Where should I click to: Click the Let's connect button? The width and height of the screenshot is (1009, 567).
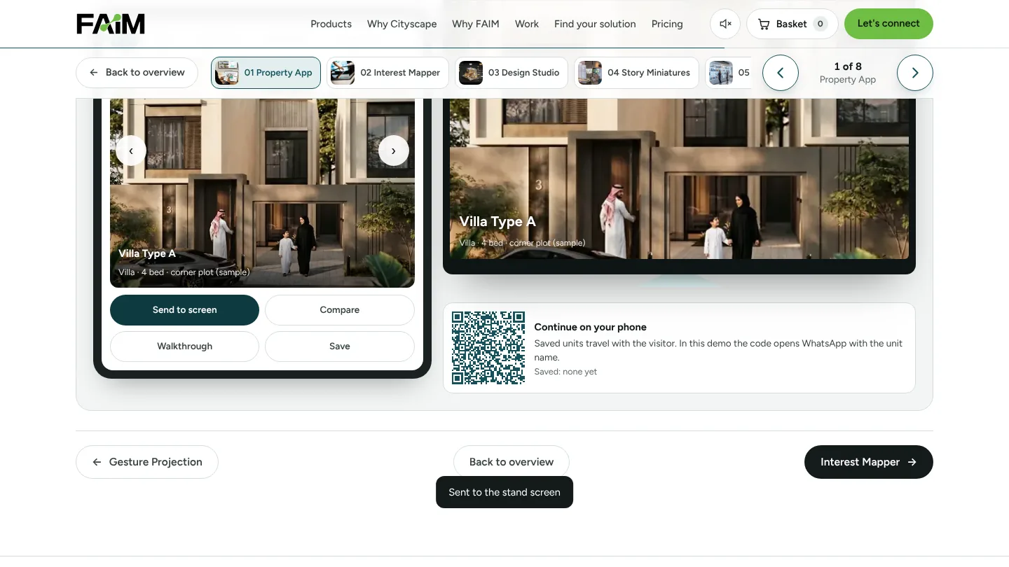point(888,24)
